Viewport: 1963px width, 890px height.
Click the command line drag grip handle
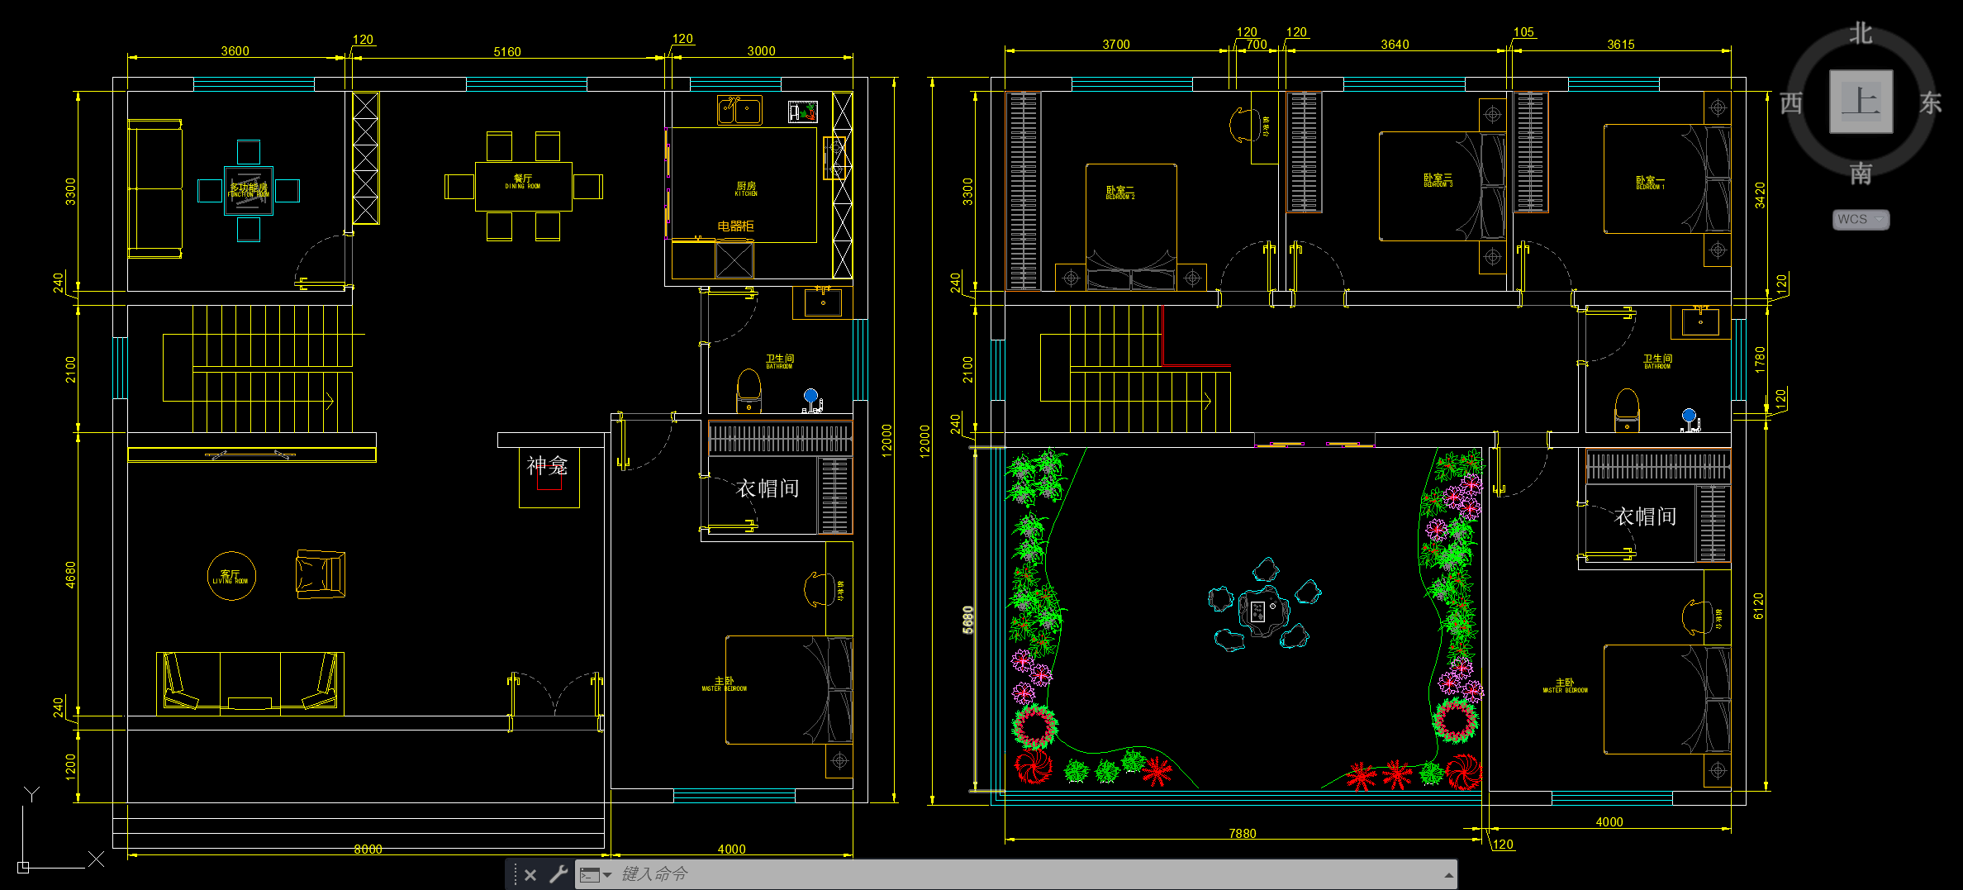[515, 874]
